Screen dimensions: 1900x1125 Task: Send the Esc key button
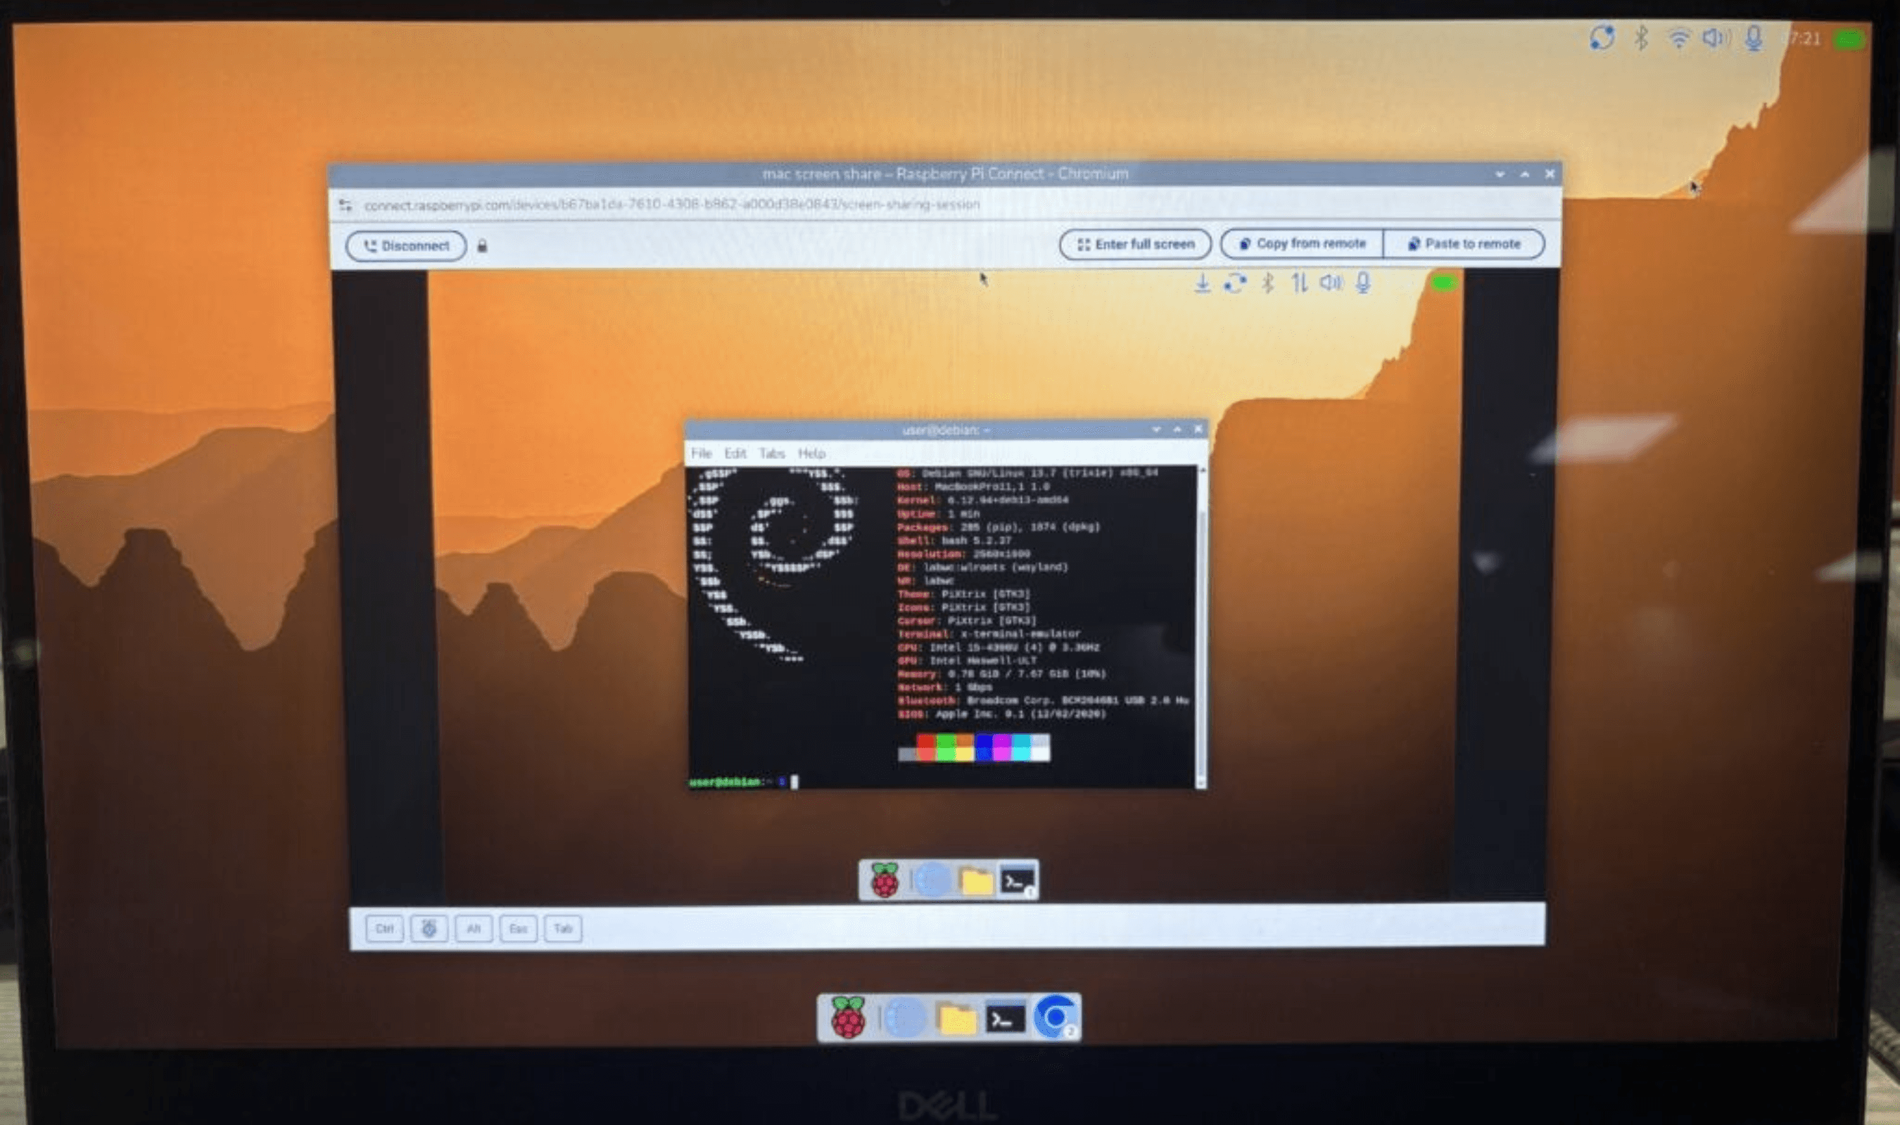click(x=518, y=929)
